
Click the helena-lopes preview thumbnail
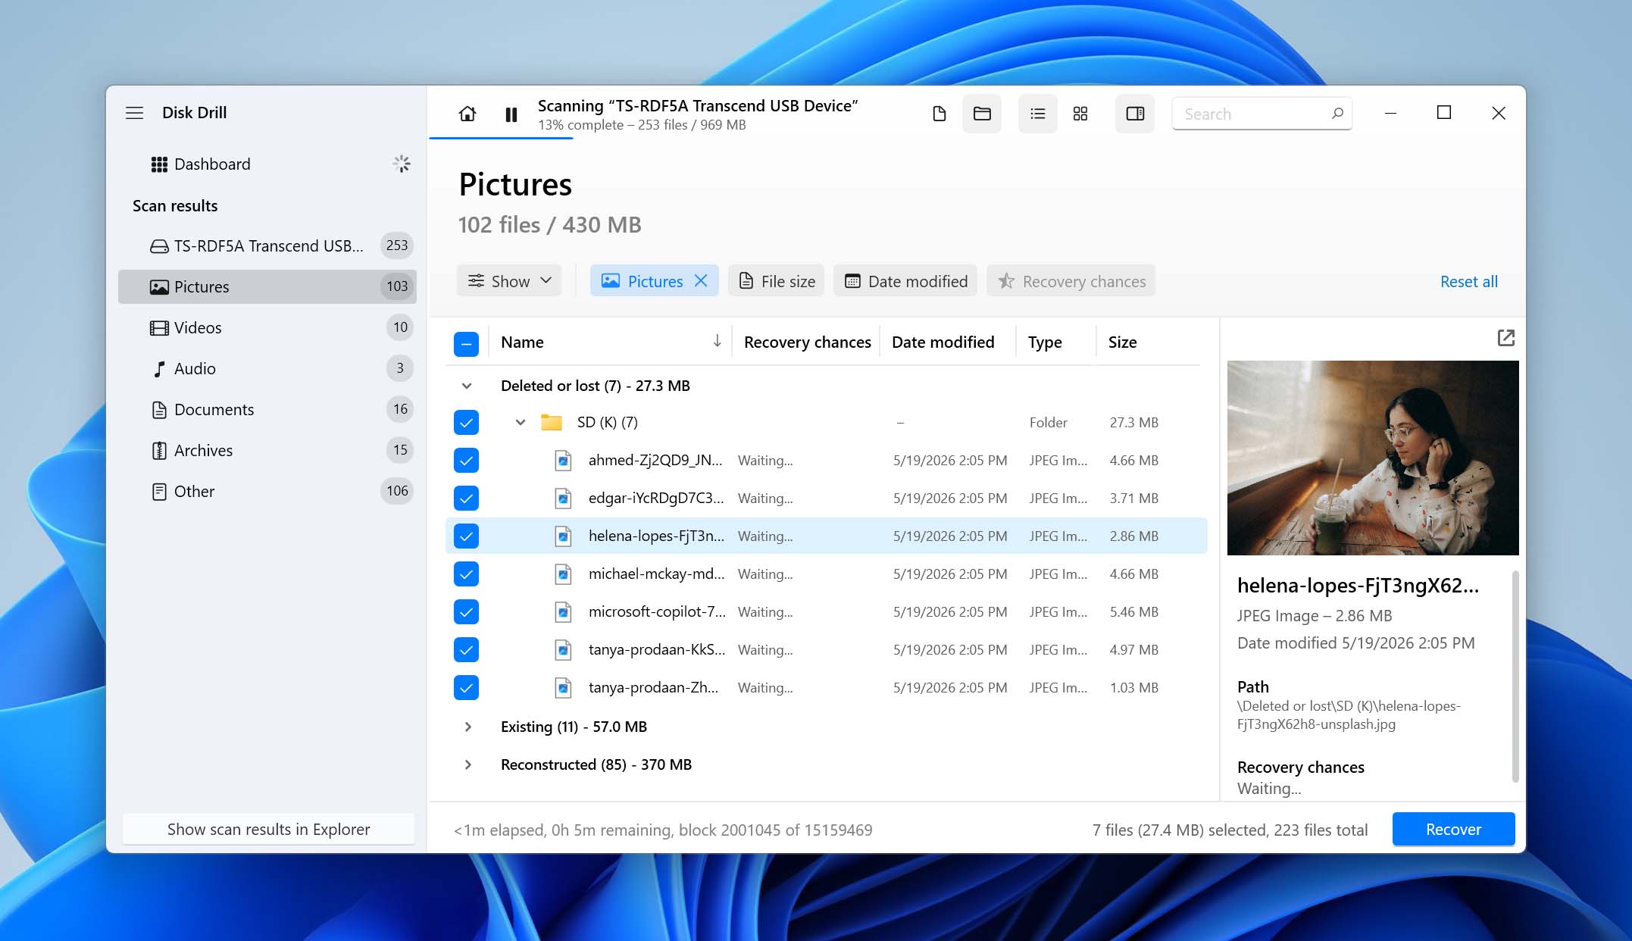point(1372,458)
